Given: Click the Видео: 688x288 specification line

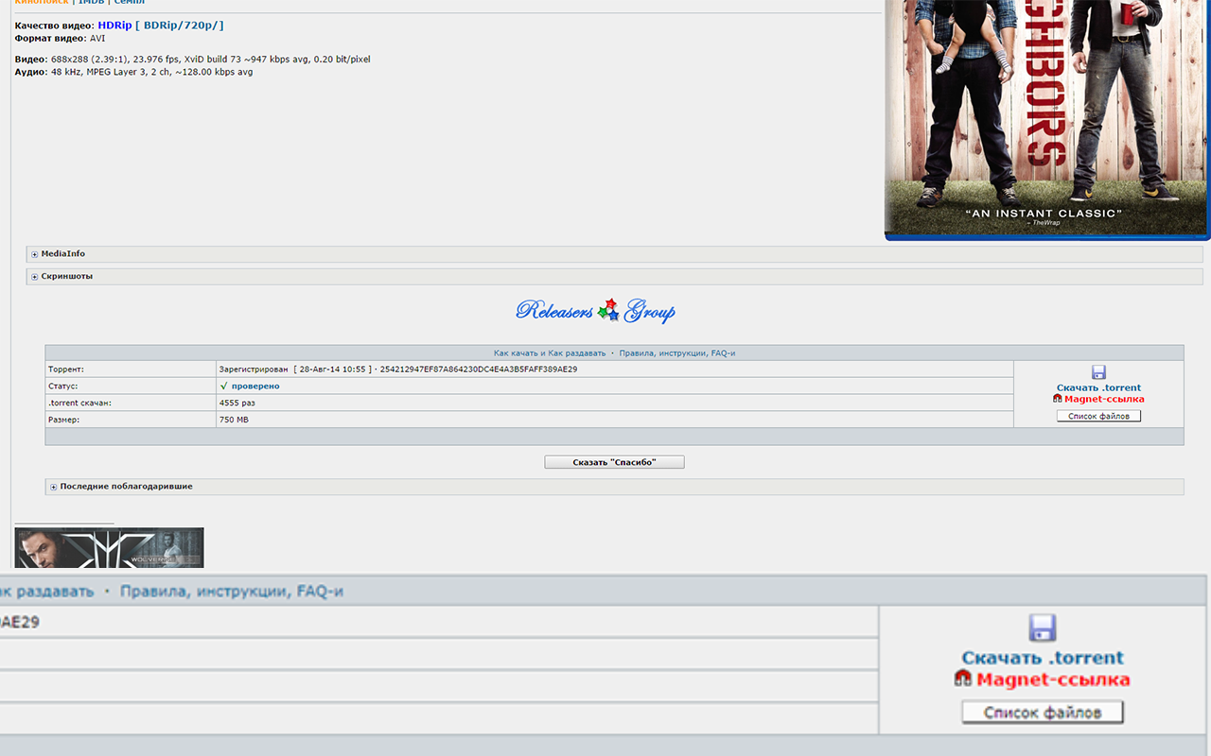Looking at the screenshot, I should 193,60.
